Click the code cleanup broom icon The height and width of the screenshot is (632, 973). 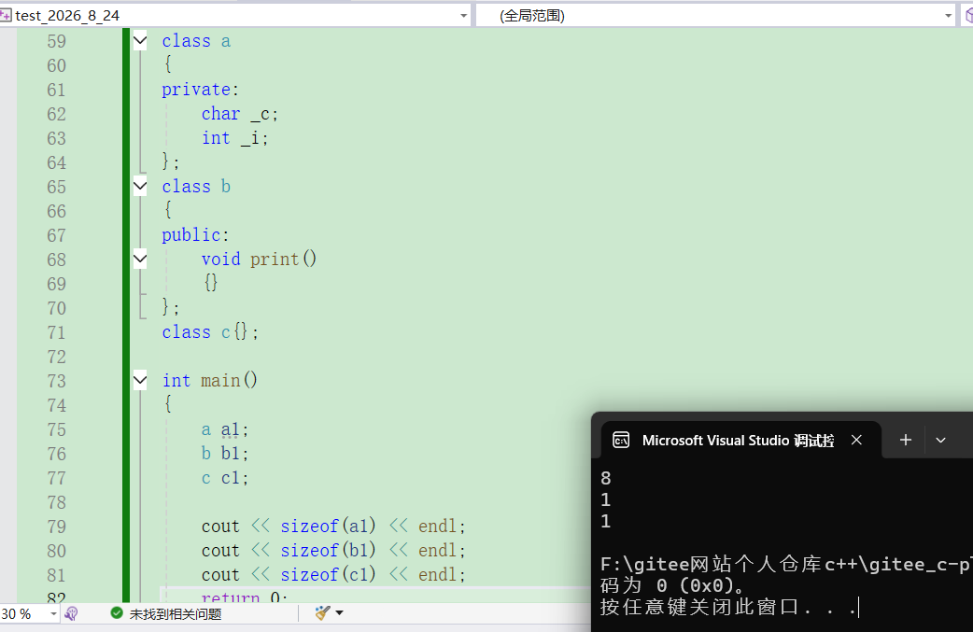323,613
